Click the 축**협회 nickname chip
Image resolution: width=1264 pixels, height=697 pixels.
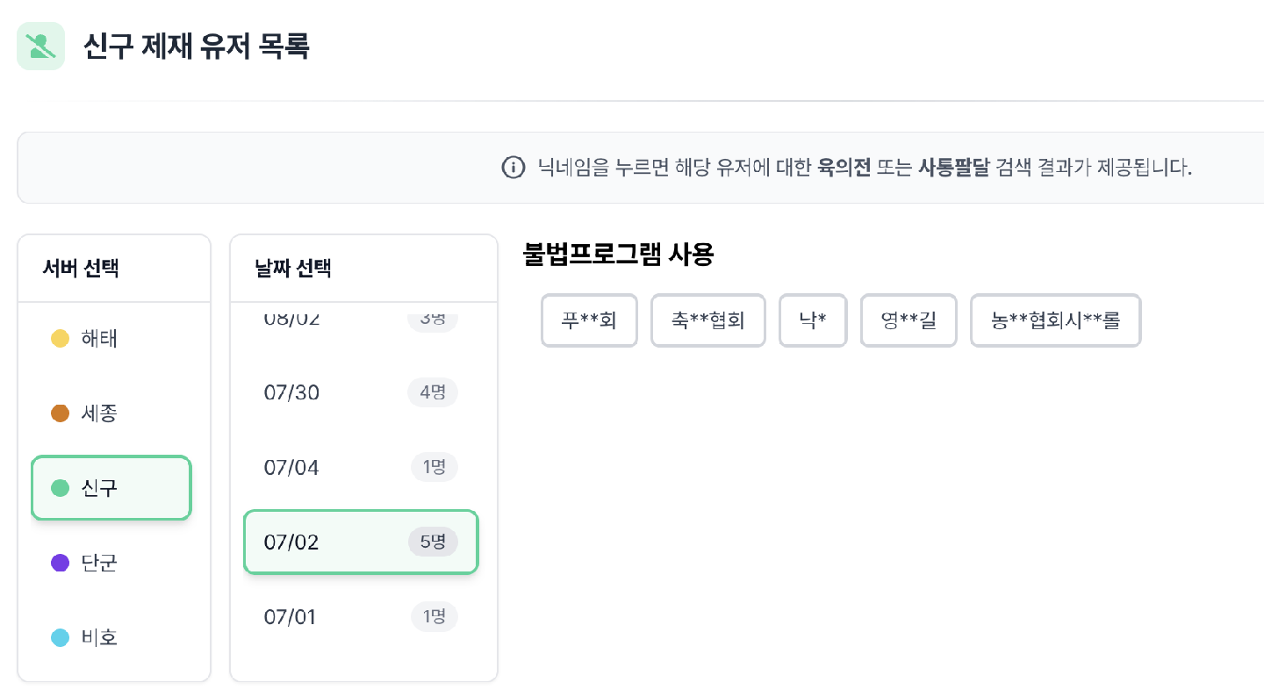[708, 320]
